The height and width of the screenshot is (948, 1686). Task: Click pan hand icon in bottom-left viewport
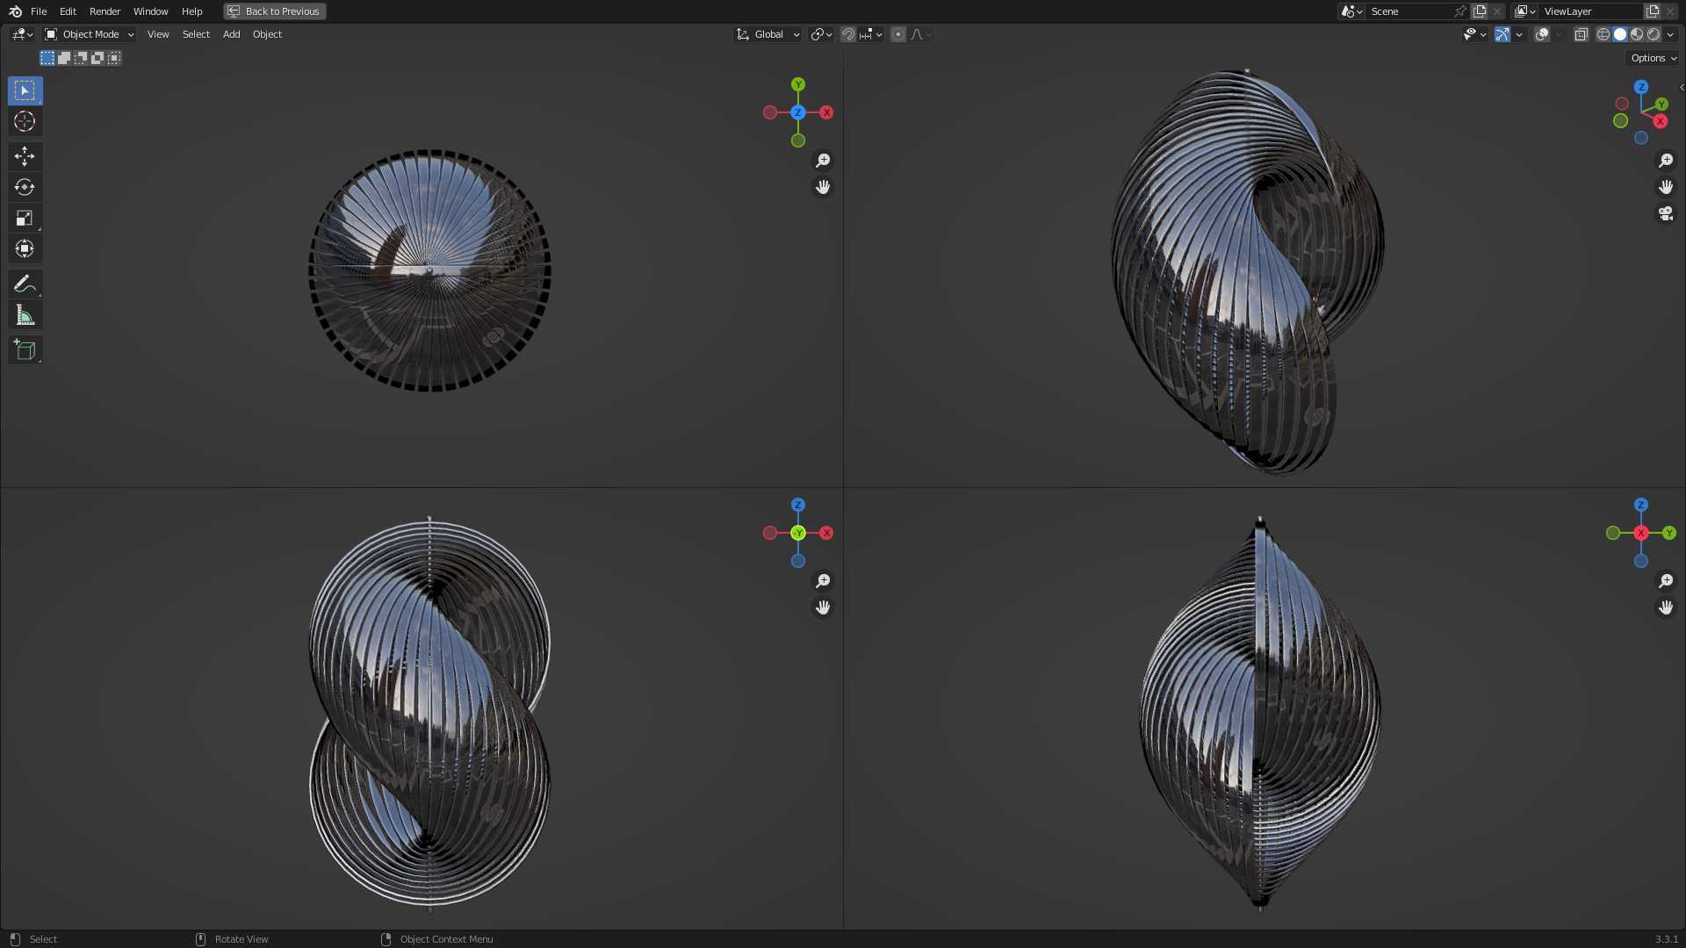pyautogui.click(x=823, y=607)
